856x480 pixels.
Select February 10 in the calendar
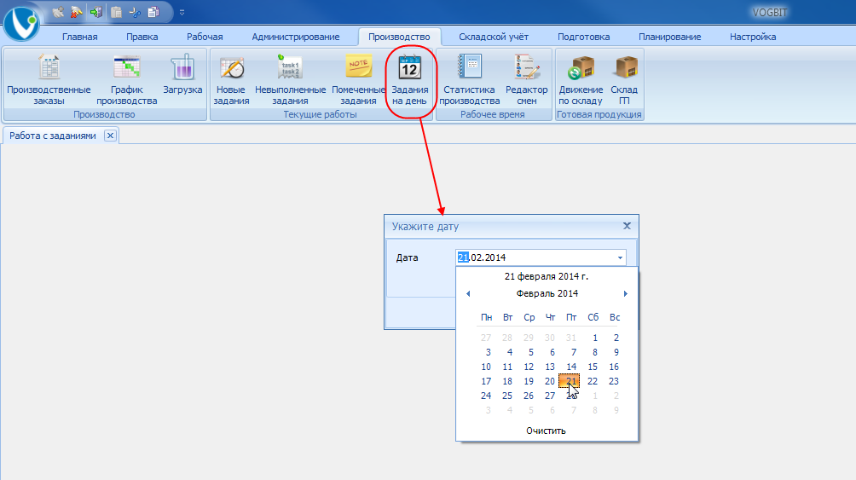[486, 367]
